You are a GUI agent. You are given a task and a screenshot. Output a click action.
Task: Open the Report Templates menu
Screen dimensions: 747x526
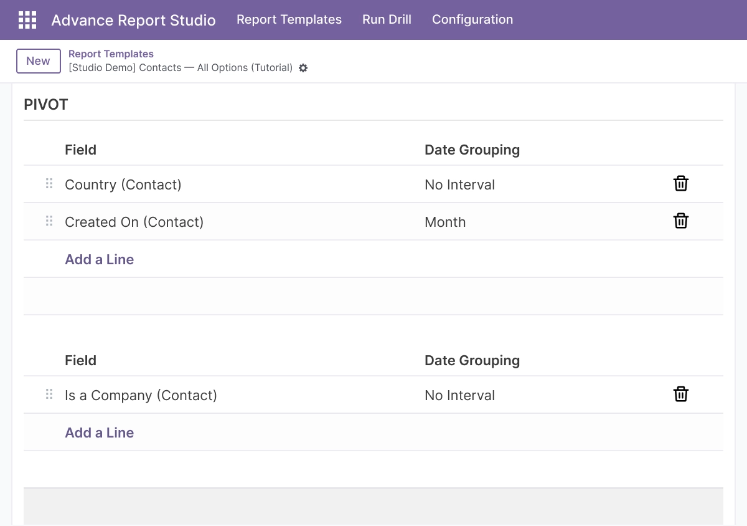289,19
